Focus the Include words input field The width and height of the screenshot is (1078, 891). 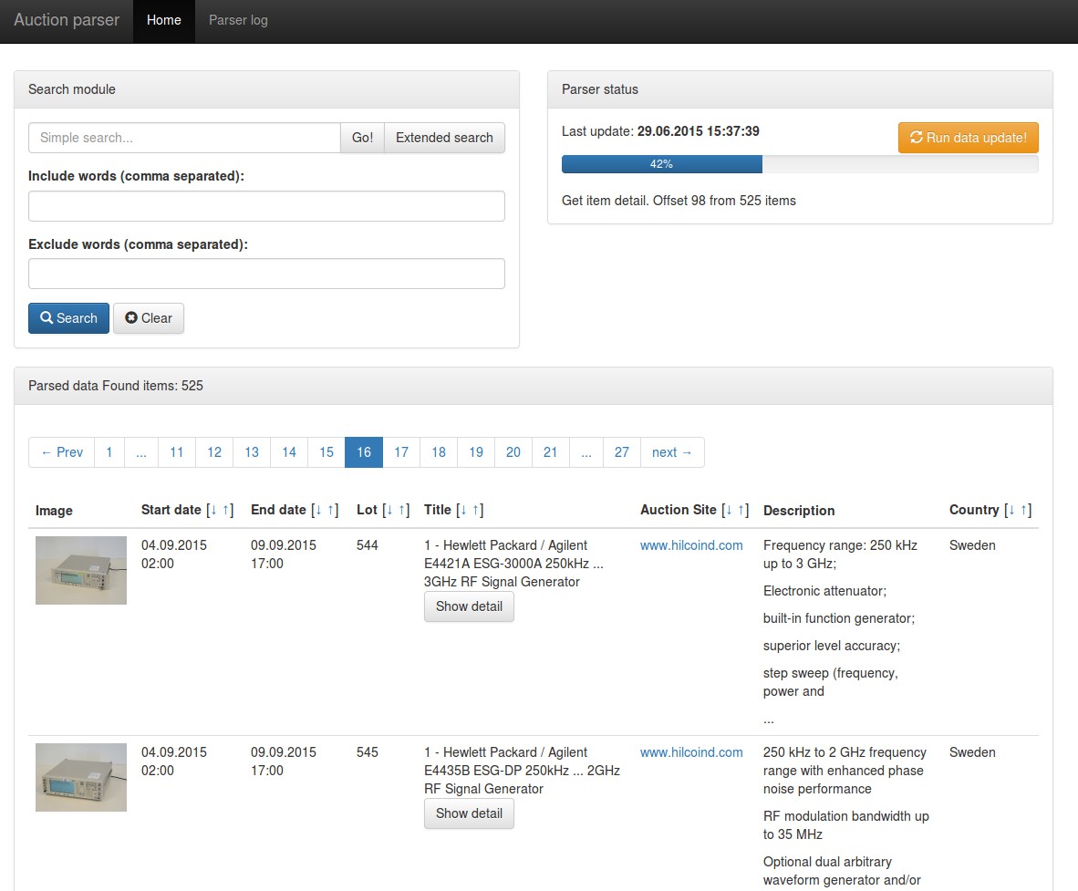click(x=266, y=206)
